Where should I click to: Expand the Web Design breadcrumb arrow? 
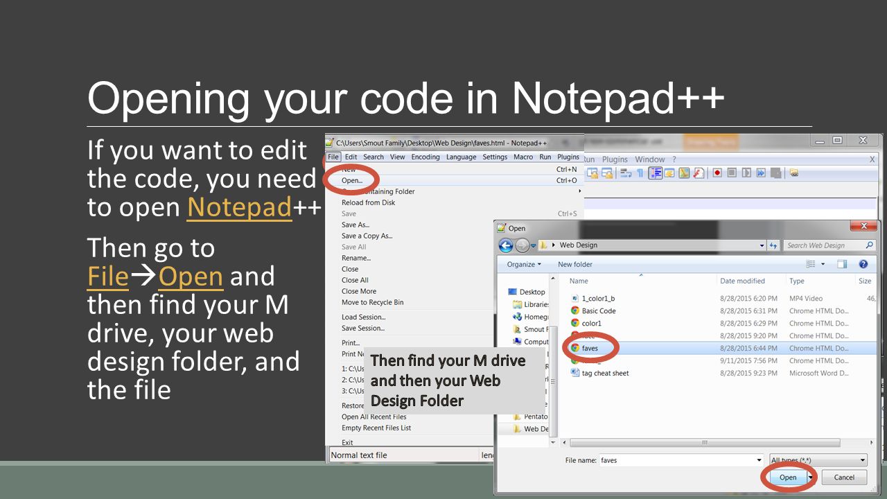(554, 245)
